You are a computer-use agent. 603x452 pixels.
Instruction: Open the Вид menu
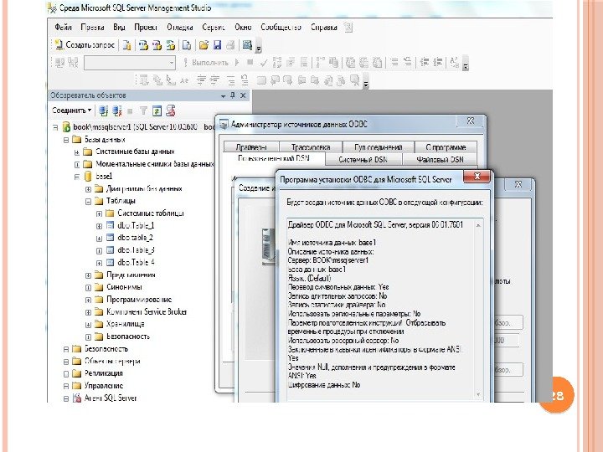pos(119,28)
